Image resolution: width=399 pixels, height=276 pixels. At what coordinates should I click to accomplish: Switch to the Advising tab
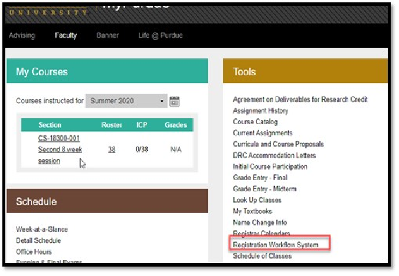tap(22, 36)
